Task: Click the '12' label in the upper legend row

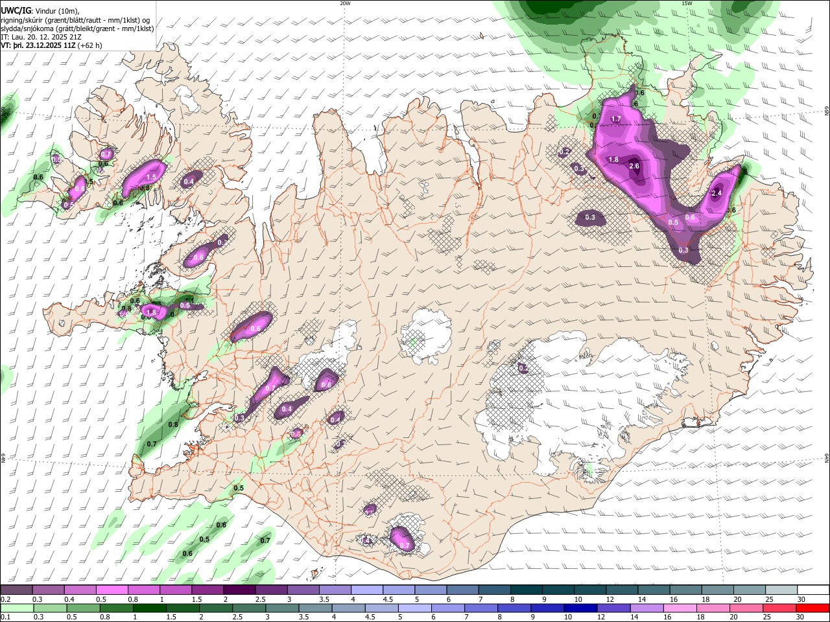Action: tap(610, 599)
